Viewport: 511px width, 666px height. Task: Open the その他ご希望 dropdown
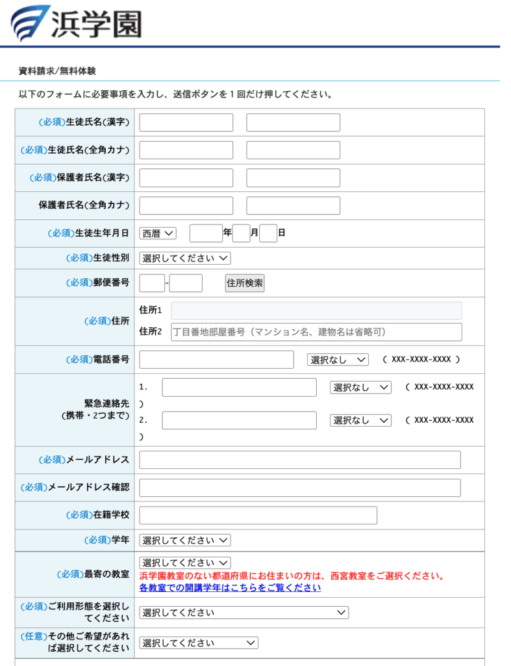[199, 643]
